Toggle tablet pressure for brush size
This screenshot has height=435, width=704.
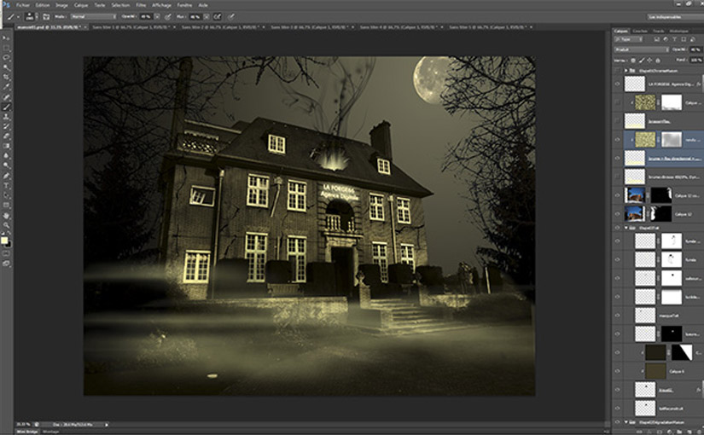[x=230, y=16]
